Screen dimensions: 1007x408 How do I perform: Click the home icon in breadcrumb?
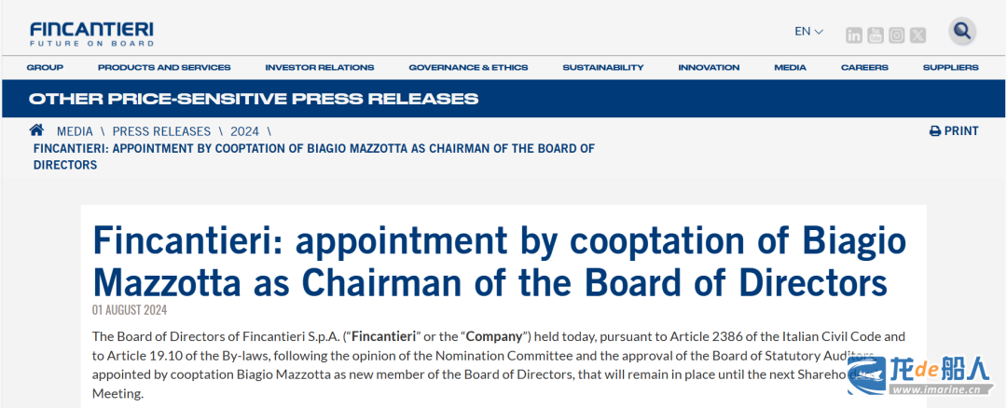(36, 130)
